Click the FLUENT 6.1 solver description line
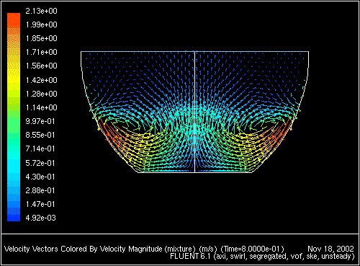 pyautogui.click(x=262, y=257)
